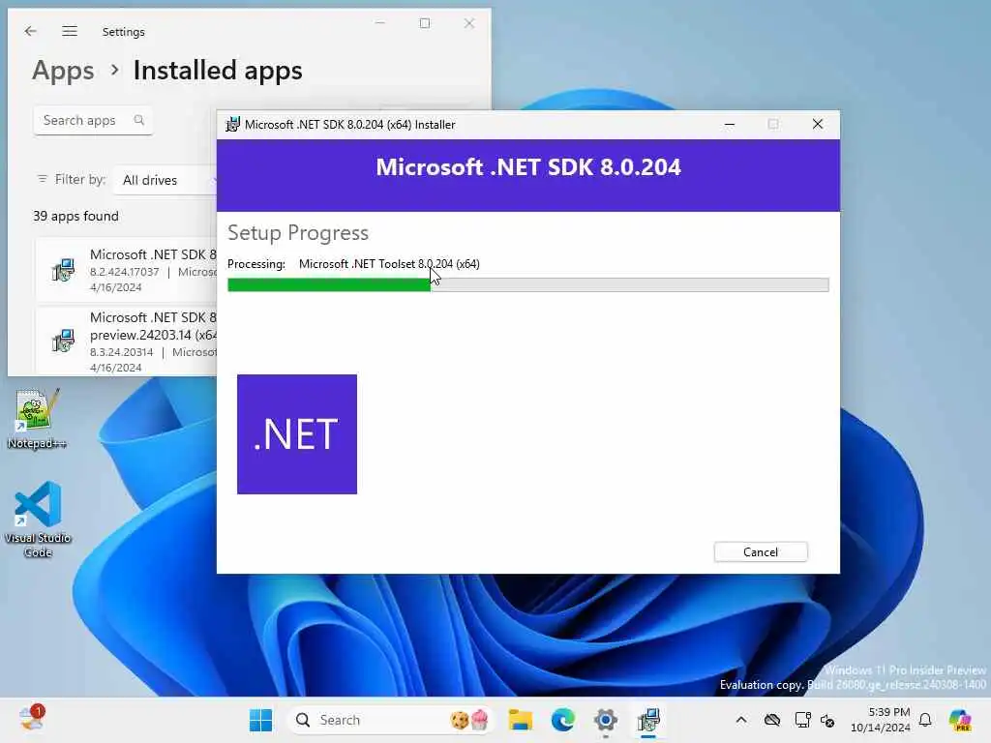Close the .NET SDK Installer window

(817, 125)
